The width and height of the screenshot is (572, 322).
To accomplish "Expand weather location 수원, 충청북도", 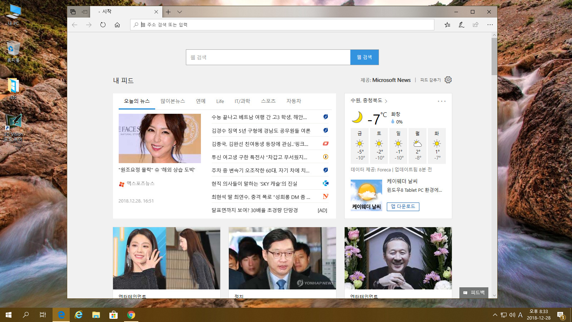I will click(369, 101).
